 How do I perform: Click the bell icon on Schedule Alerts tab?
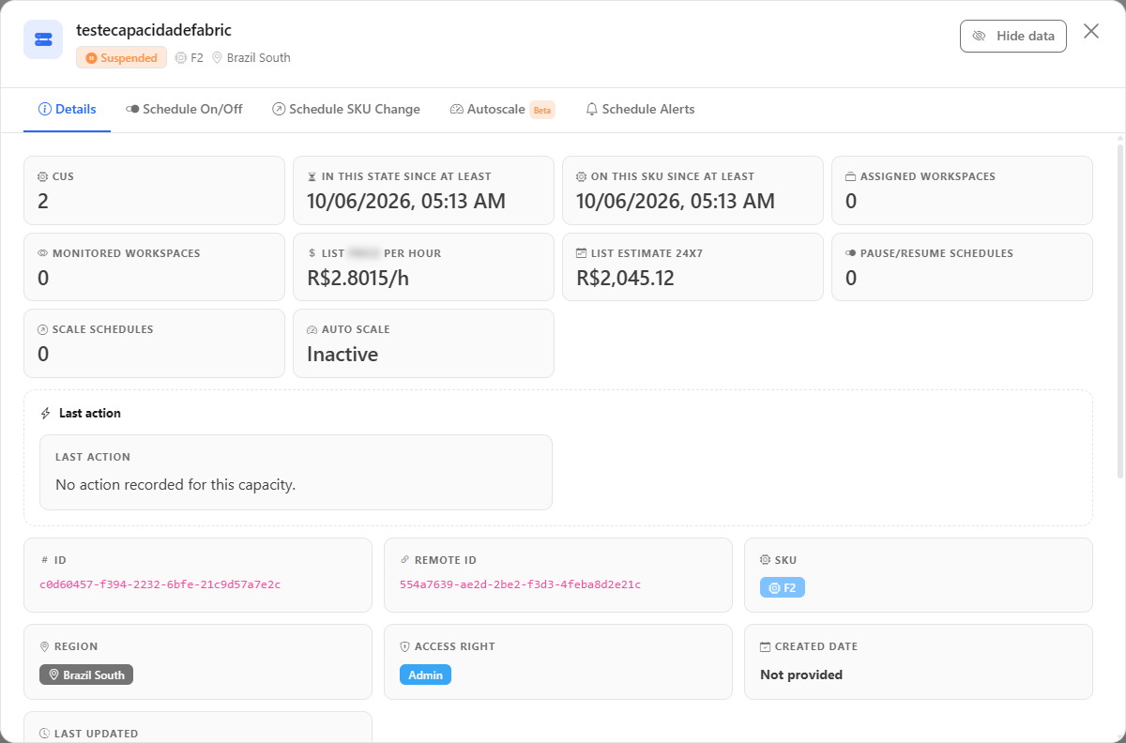592,109
